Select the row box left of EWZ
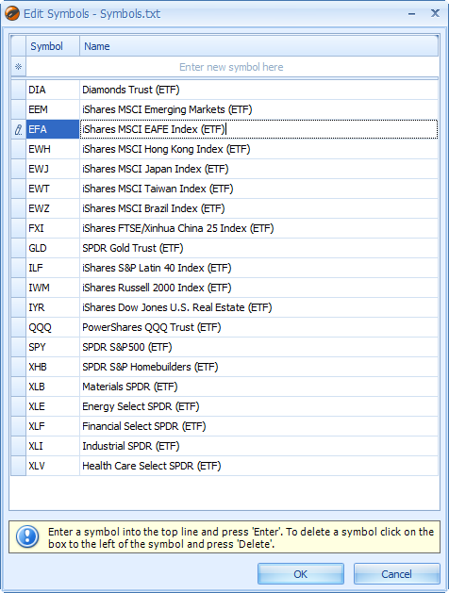449x593 pixels. (x=18, y=208)
